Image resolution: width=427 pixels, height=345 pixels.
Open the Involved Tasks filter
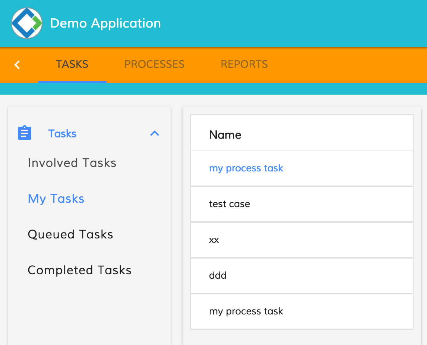click(x=72, y=163)
